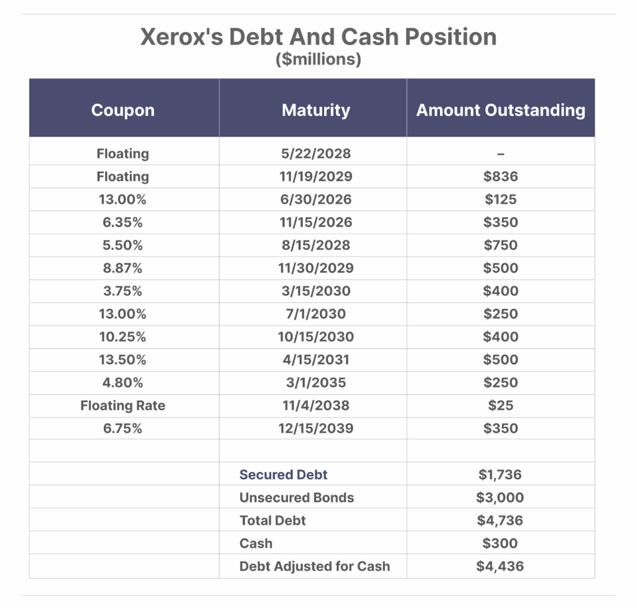
Task: Click the Debt Adjusted for Cash label
Action: [x=315, y=566]
